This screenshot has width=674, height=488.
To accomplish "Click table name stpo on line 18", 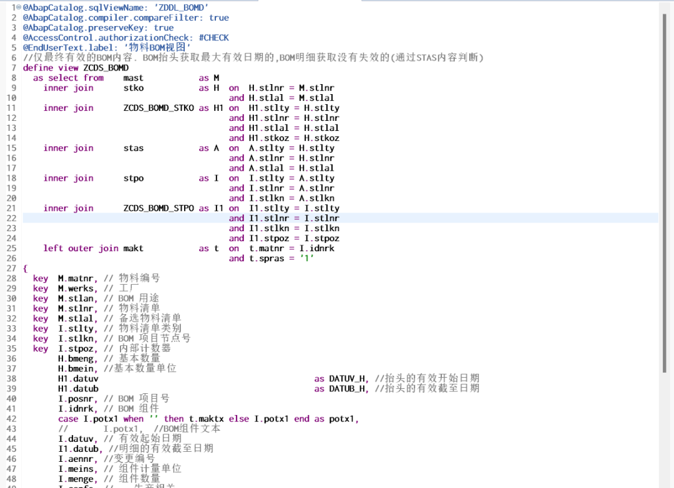I will click(x=134, y=178).
